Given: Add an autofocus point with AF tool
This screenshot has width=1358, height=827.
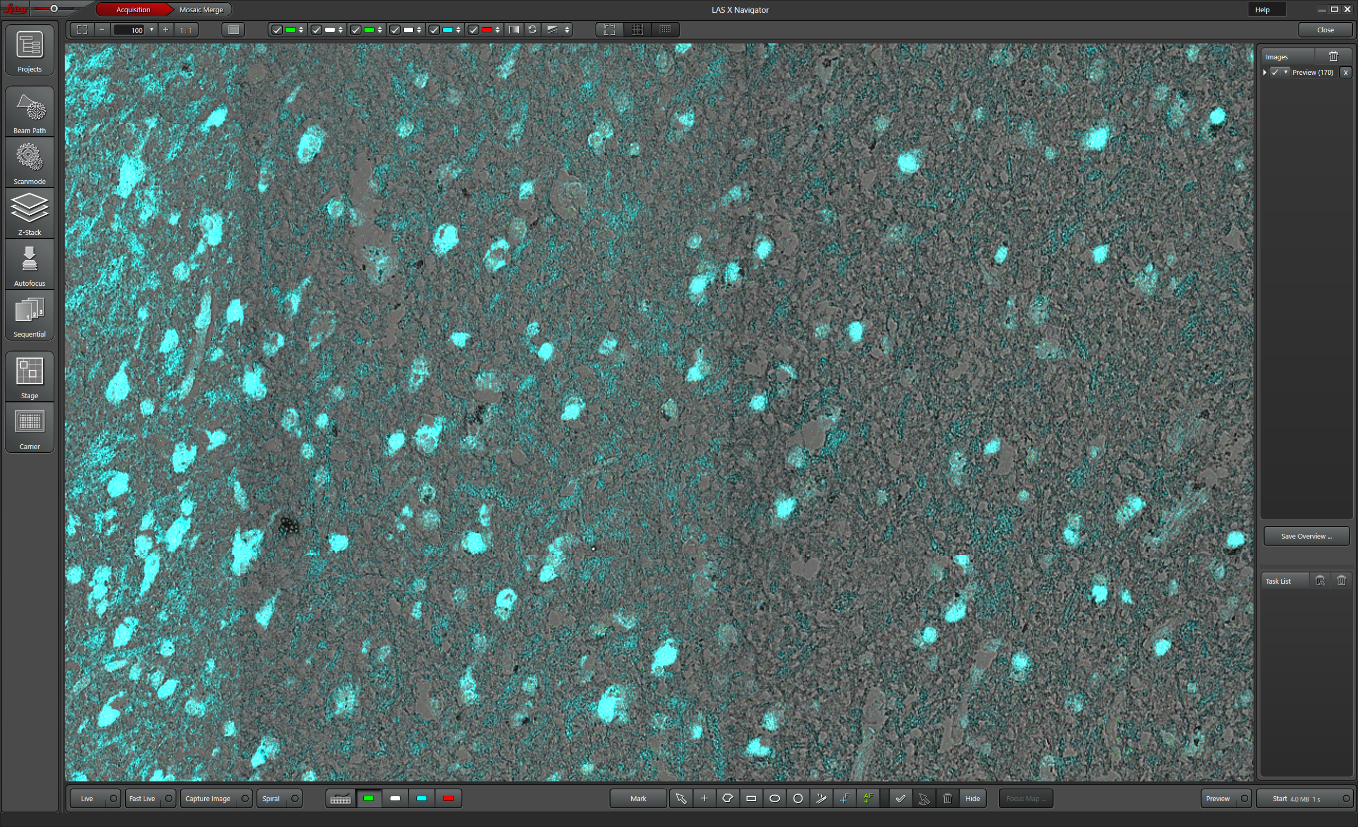Looking at the screenshot, I should tap(868, 798).
